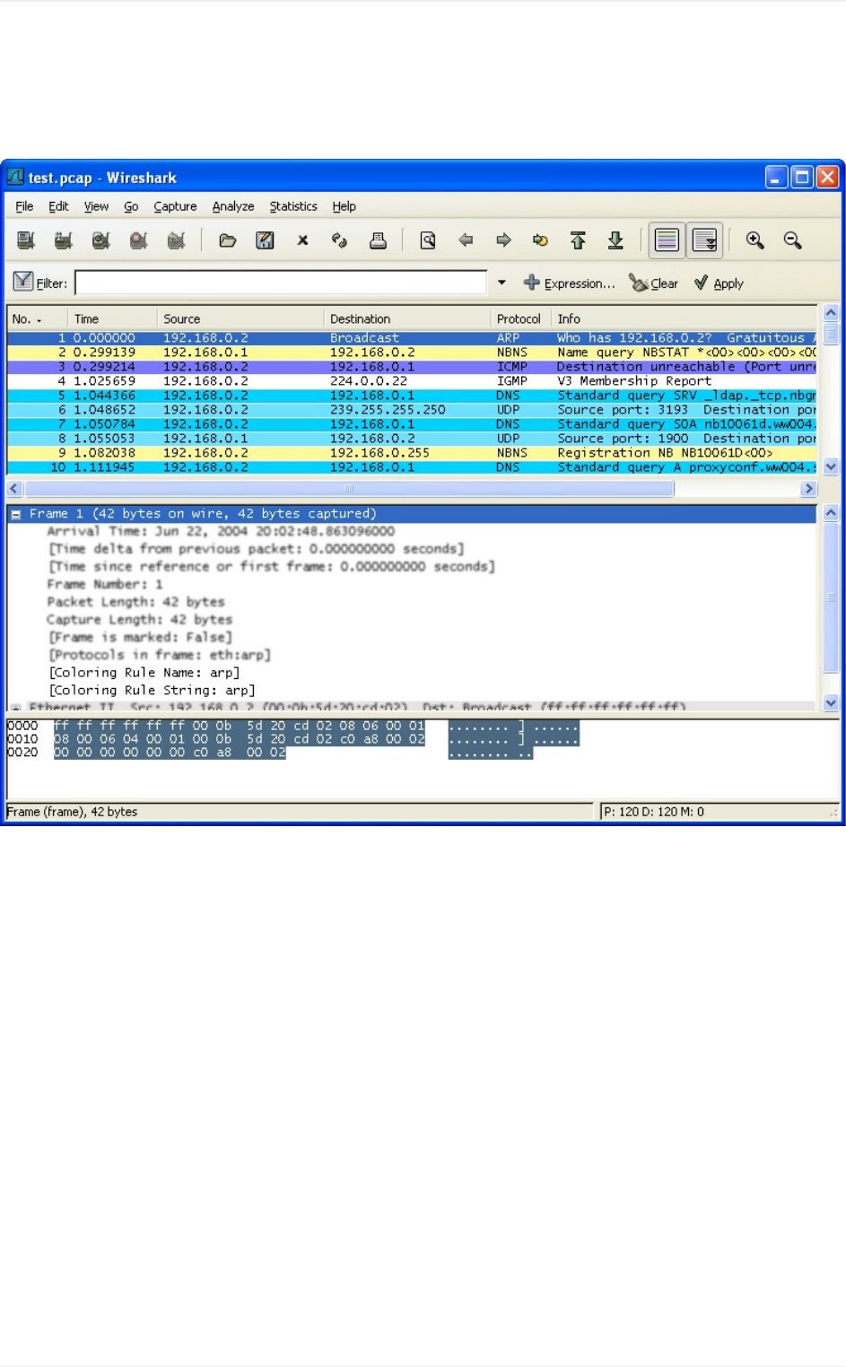
Task: Click the Filter button with funnel icon
Action: pos(40,283)
